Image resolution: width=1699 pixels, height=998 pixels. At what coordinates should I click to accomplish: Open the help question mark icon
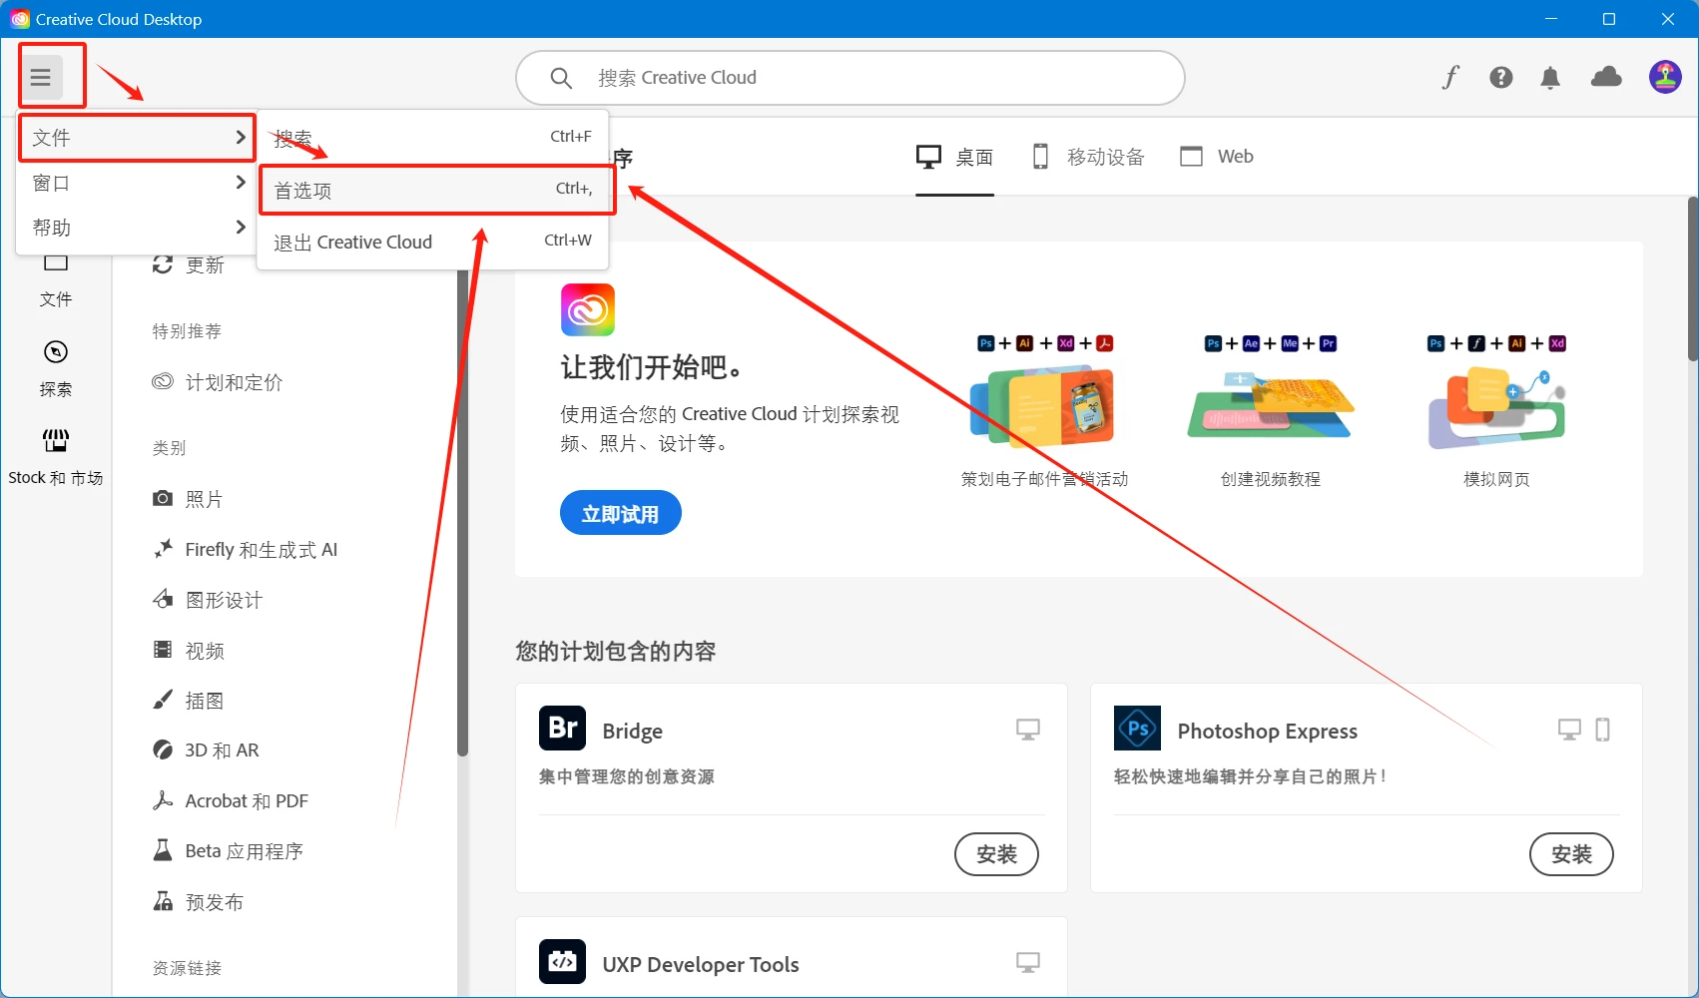point(1501,77)
